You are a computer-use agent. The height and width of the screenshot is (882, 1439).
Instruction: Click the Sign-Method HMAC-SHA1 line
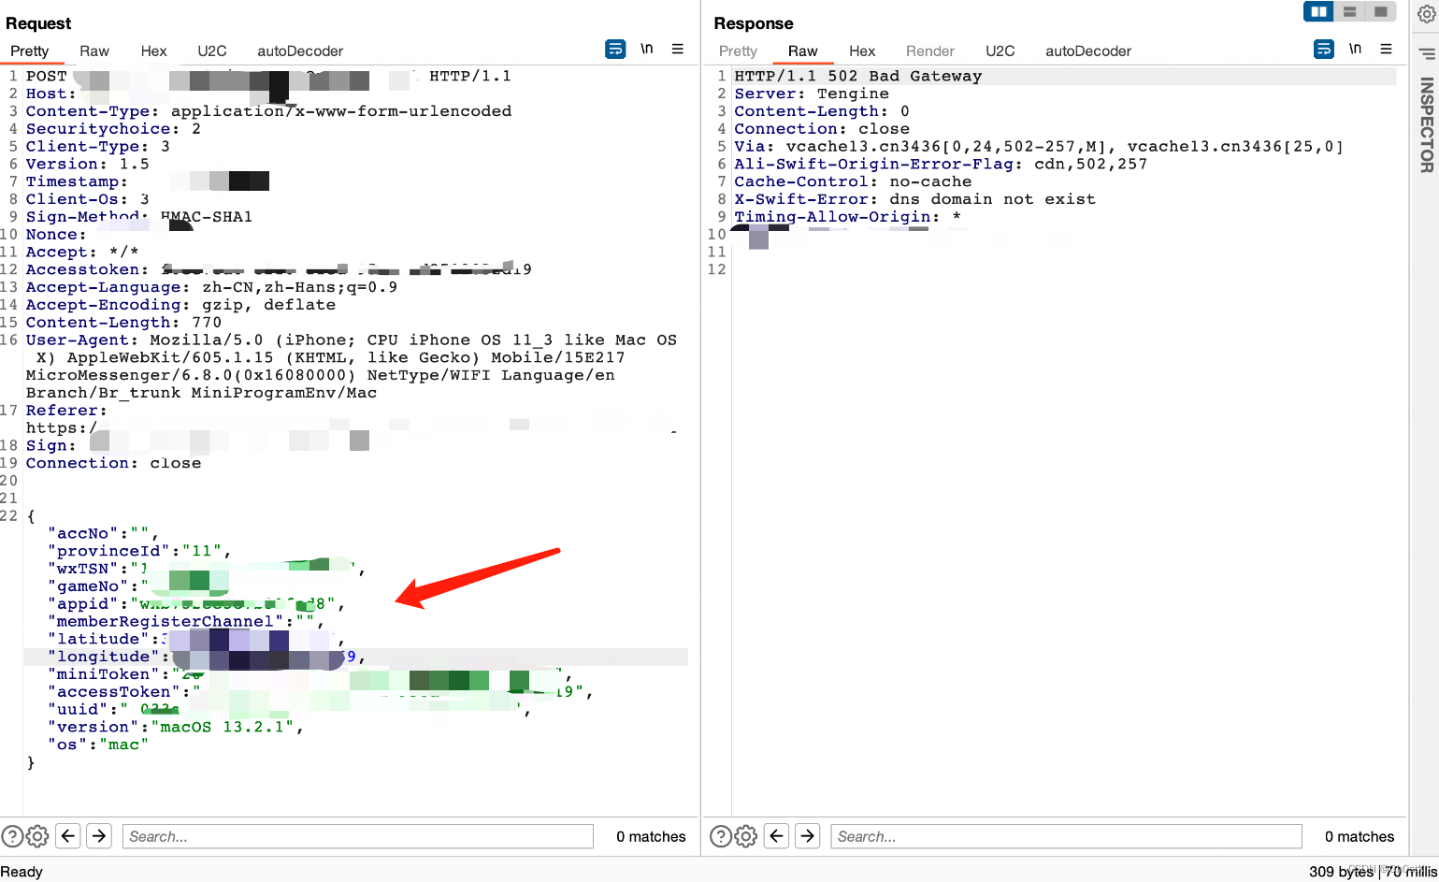point(139,217)
